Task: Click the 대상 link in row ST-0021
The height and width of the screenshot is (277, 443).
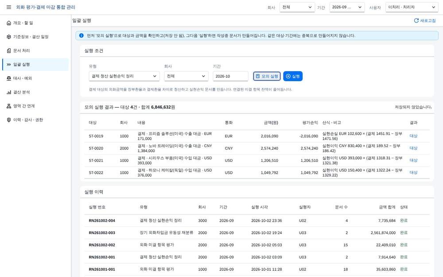Action: pyautogui.click(x=413, y=160)
